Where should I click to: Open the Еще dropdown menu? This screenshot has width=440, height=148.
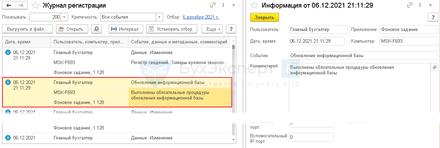point(212,29)
